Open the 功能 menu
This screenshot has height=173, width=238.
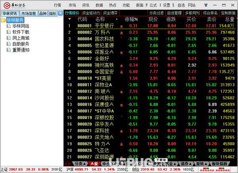126,5
